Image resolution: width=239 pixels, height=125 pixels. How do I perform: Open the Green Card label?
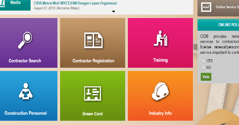[x=93, y=114]
